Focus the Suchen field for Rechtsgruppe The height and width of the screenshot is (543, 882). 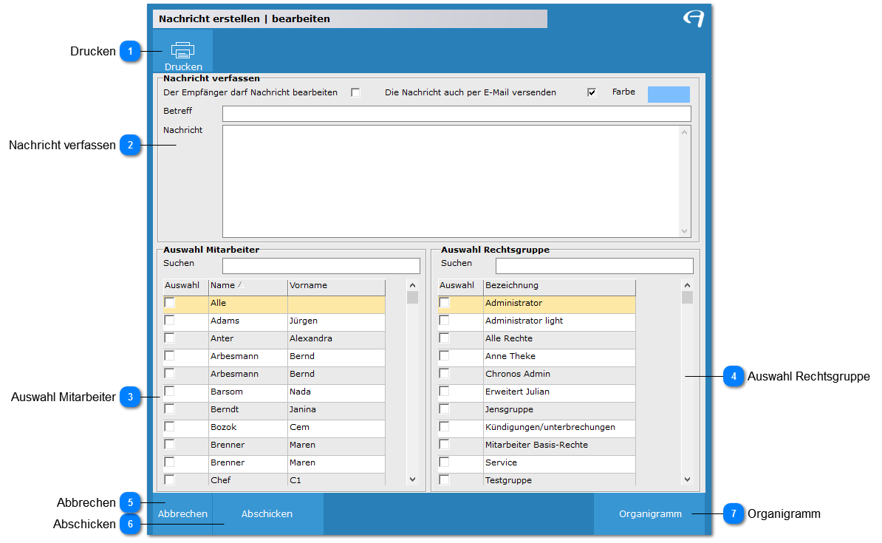click(595, 266)
